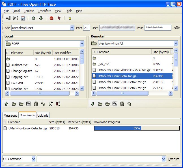Expand the Site address dropdown
Viewport: 183px width, 168px height.
coord(72,28)
